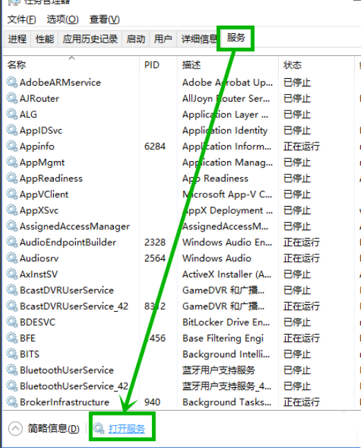
Task: Select the AudioEndpointBuilder service name
Action: coord(68,242)
